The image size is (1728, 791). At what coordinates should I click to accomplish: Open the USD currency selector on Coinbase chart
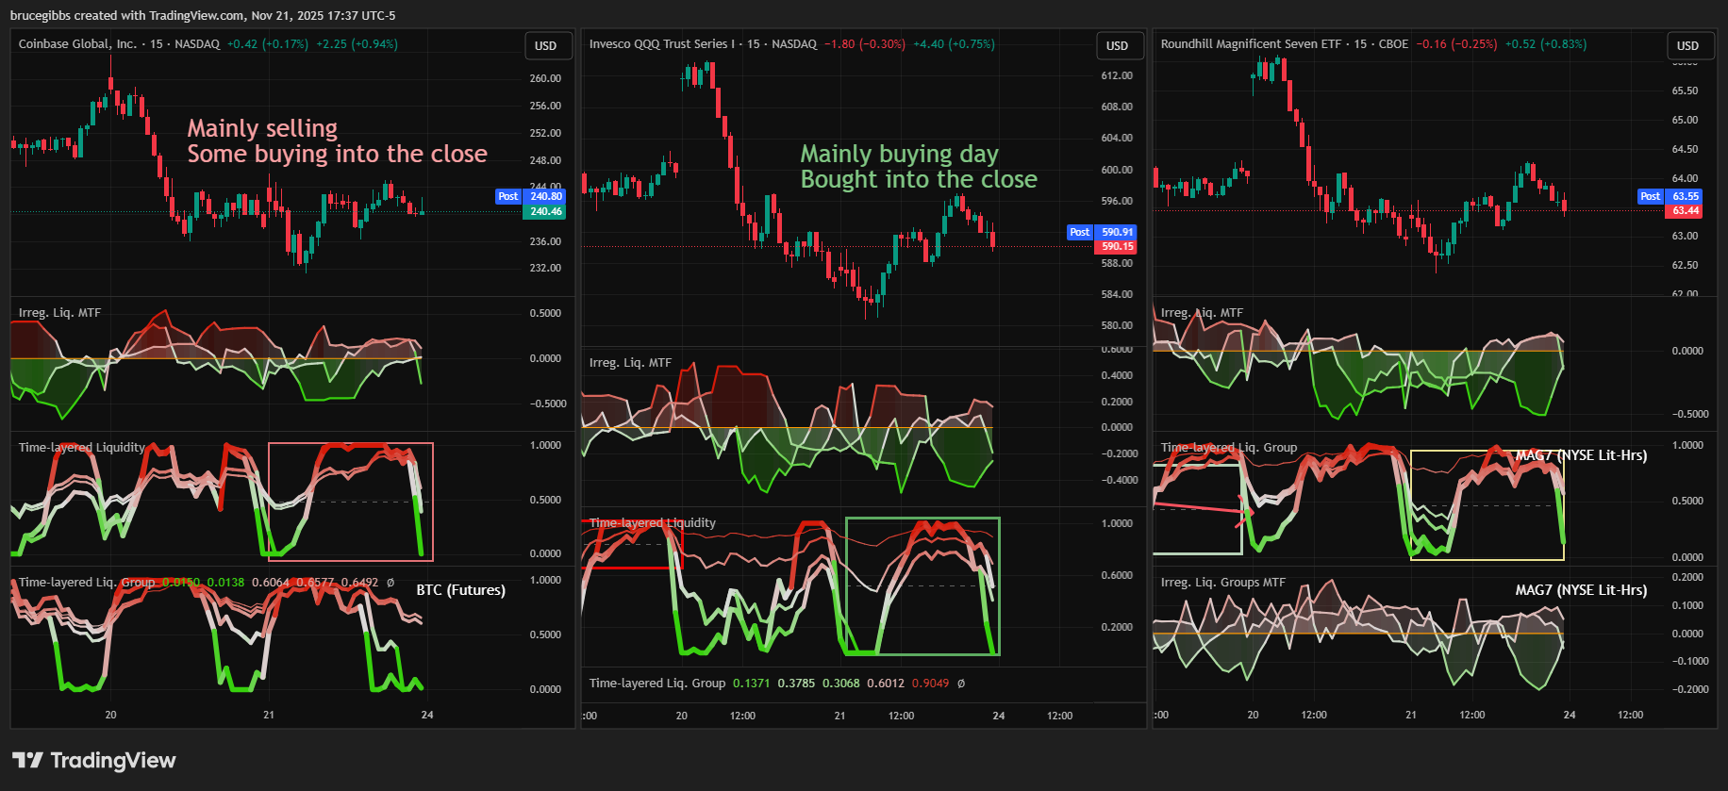point(546,45)
